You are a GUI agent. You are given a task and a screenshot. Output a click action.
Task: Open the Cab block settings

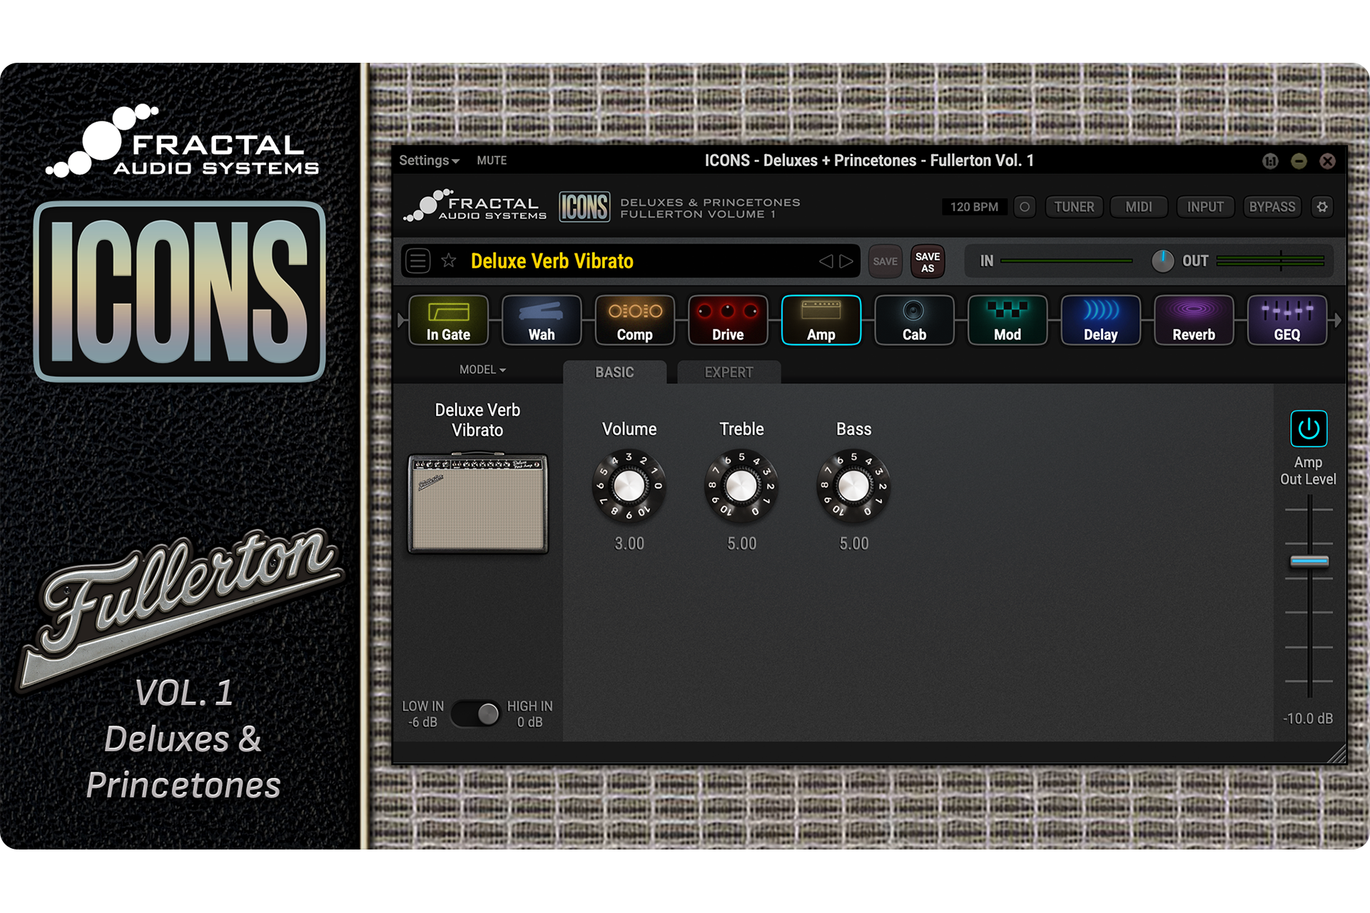(914, 320)
